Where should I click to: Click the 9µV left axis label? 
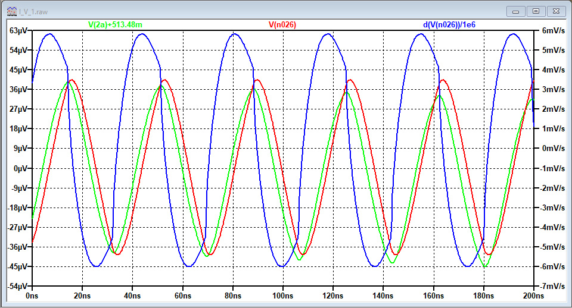pyautogui.click(x=20, y=149)
